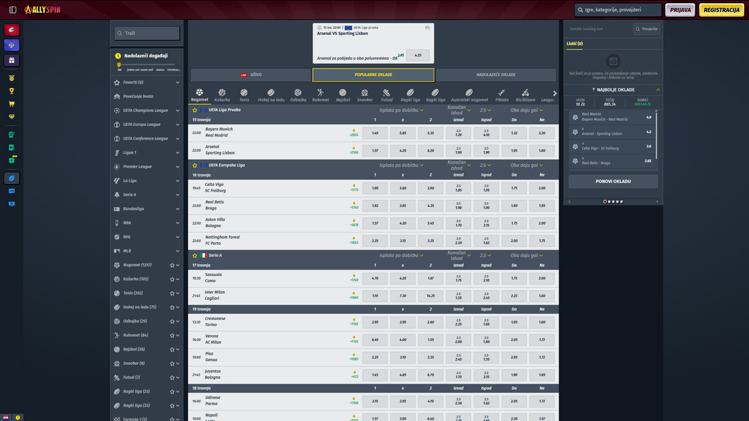Star Tenis (202) in sidebar
The image size is (749, 421).
point(172,293)
